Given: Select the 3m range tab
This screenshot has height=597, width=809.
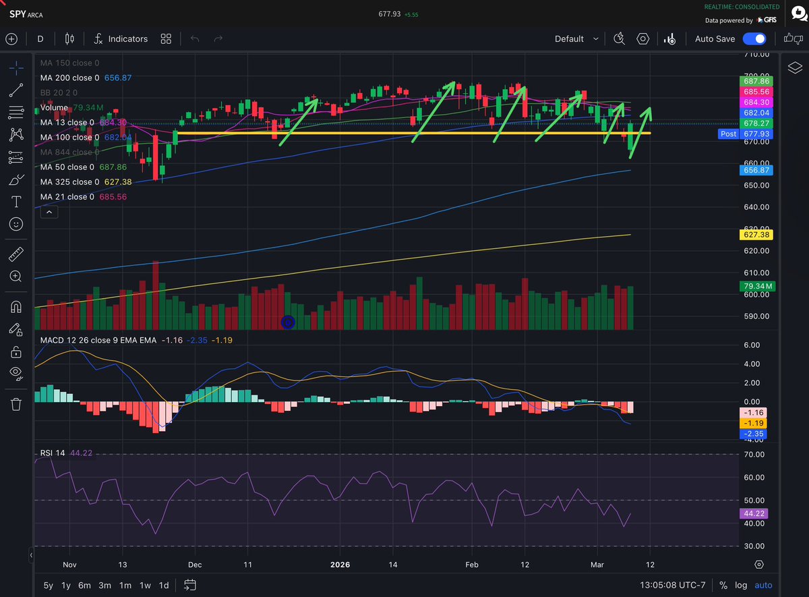Looking at the screenshot, I should (x=104, y=585).
